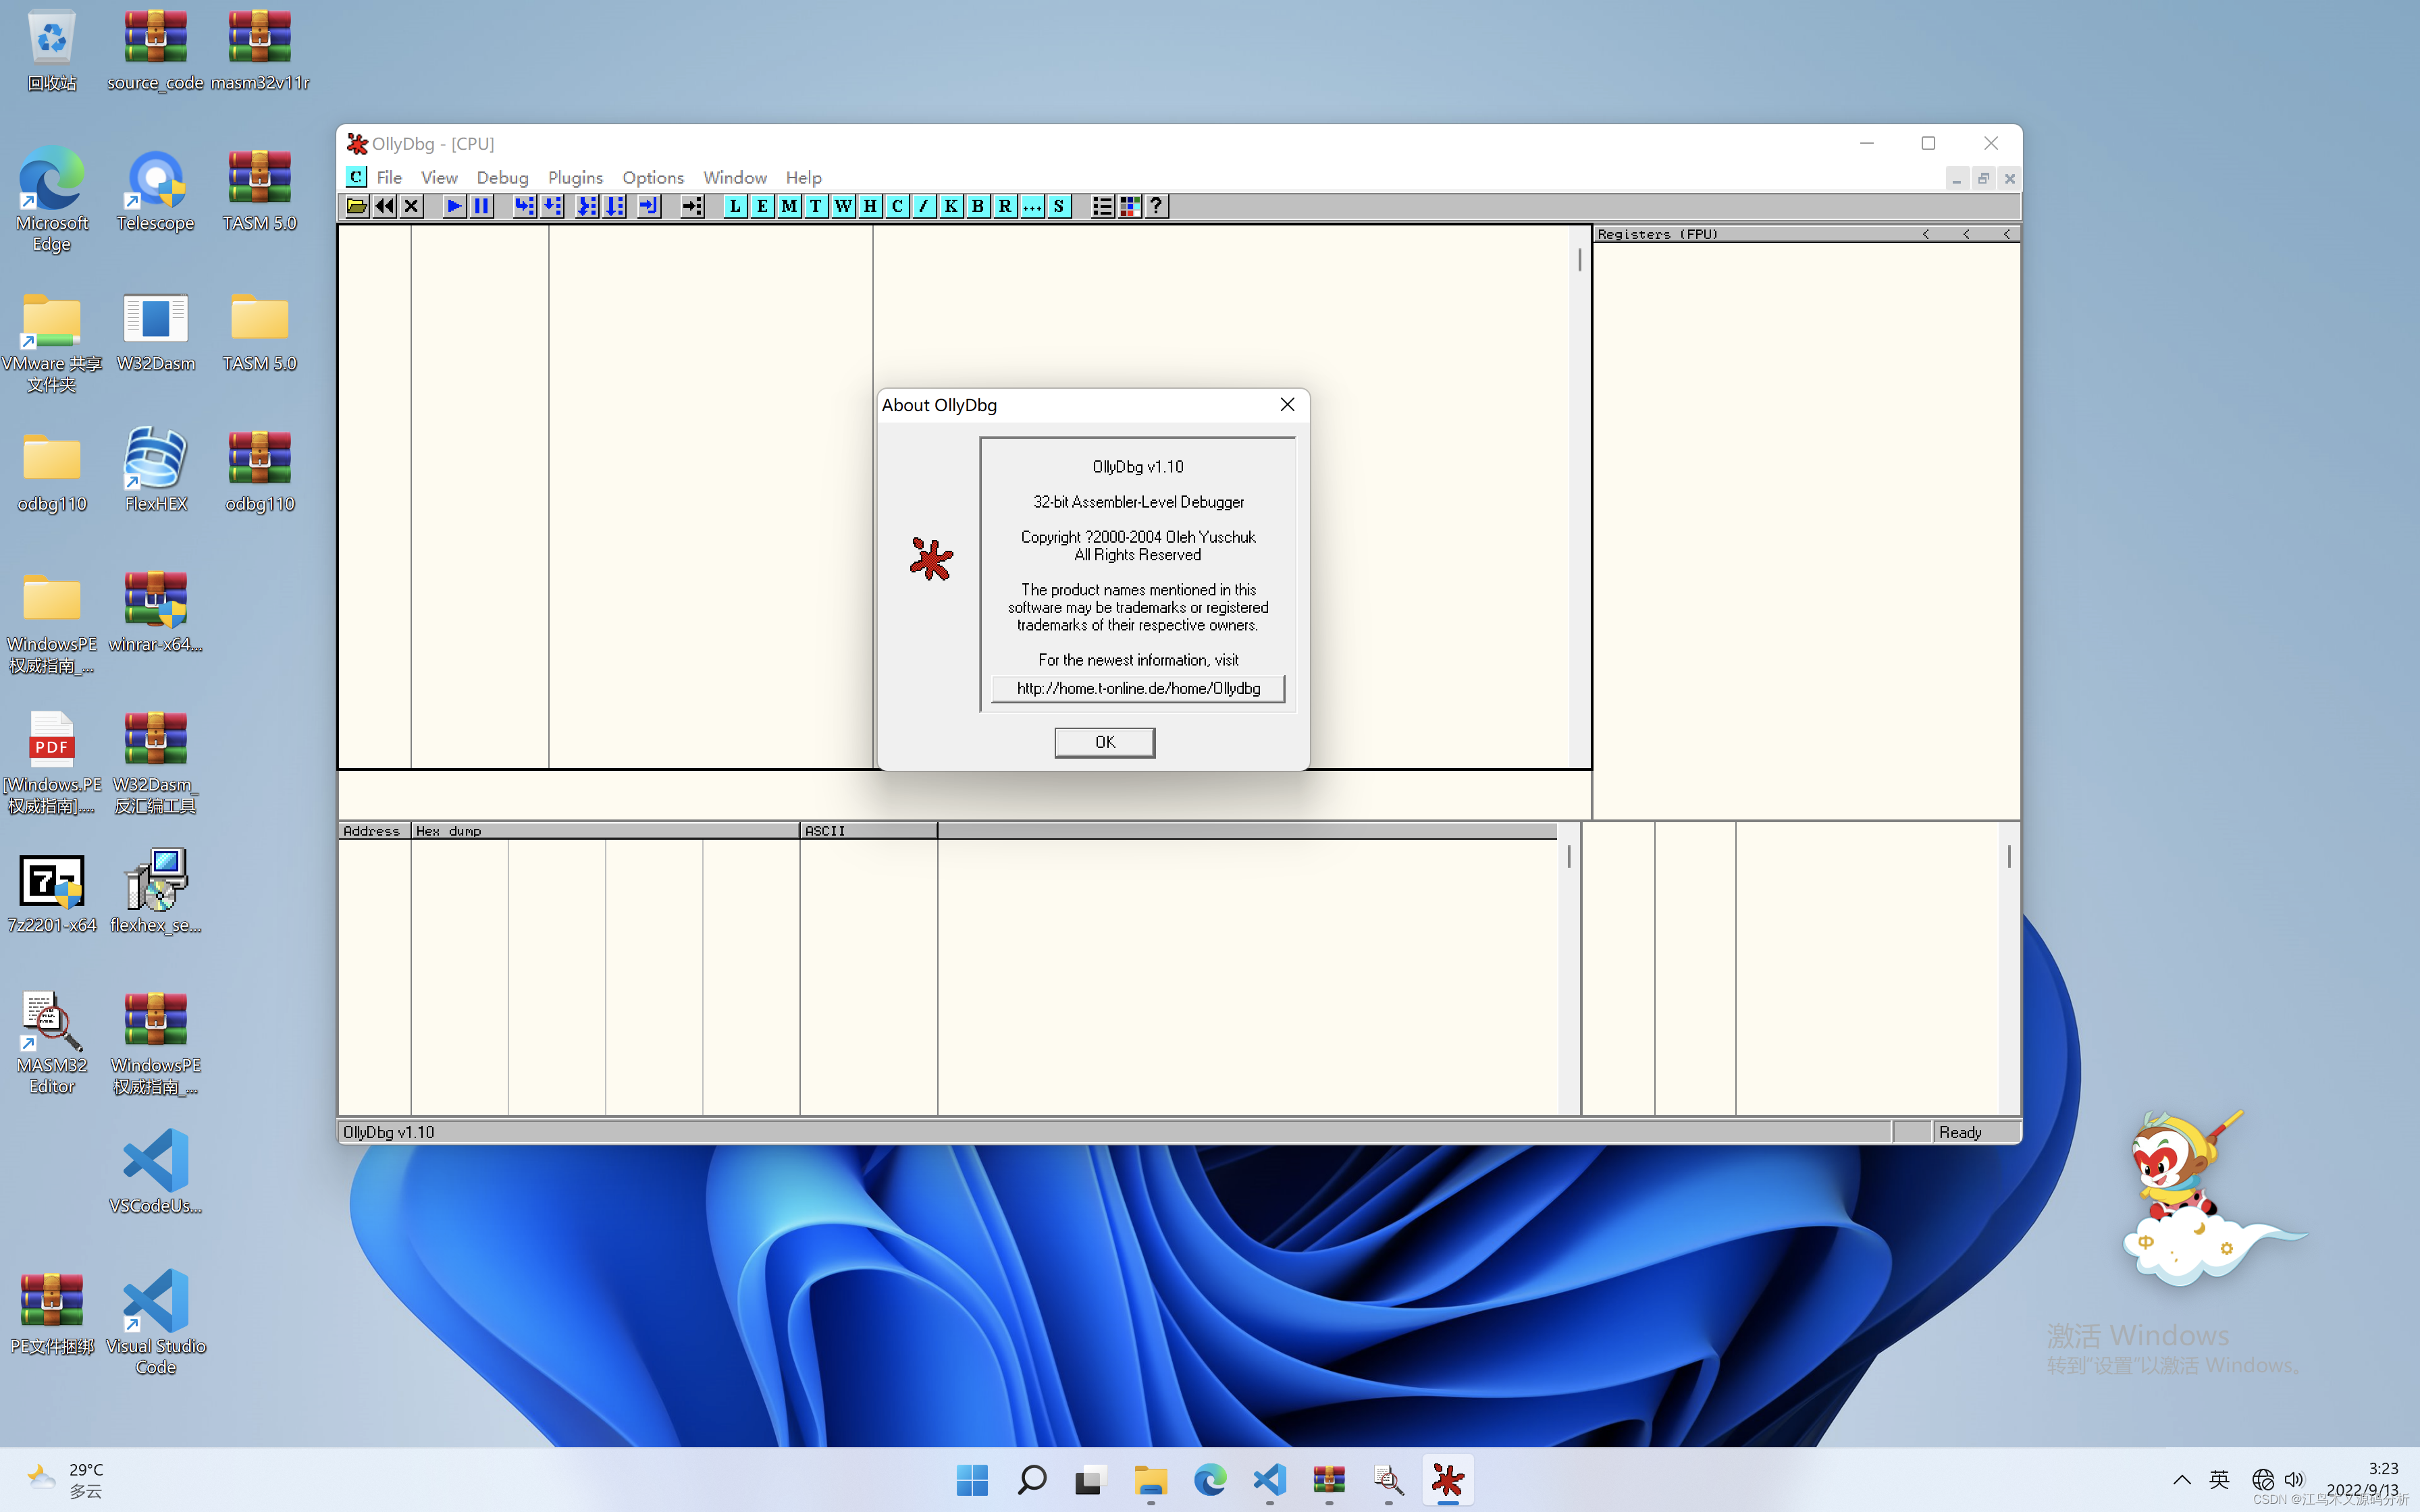Click OK in About OllyDbg dialog
The image size is (2420, 1512).
click(x=1104, y=742)
